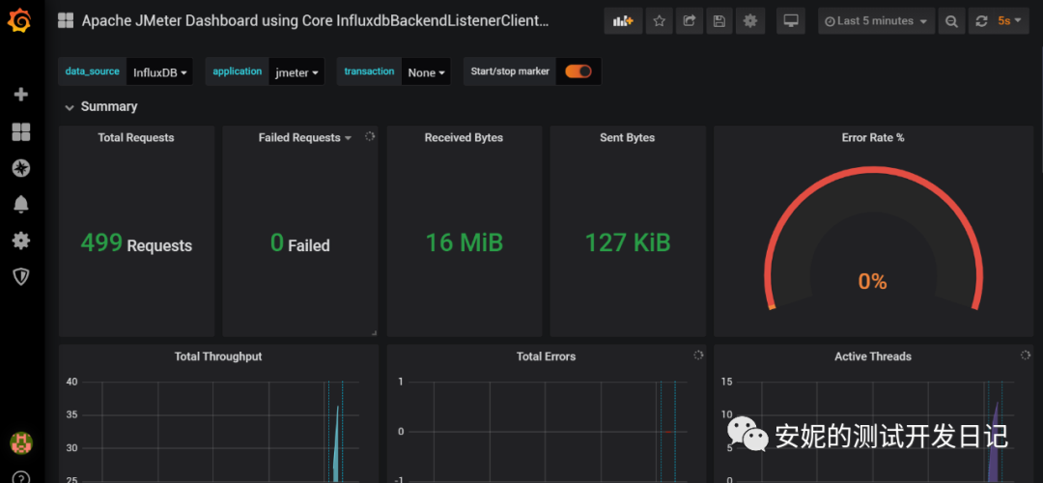Click the red Error Rate gauge arc

point(873,170)
